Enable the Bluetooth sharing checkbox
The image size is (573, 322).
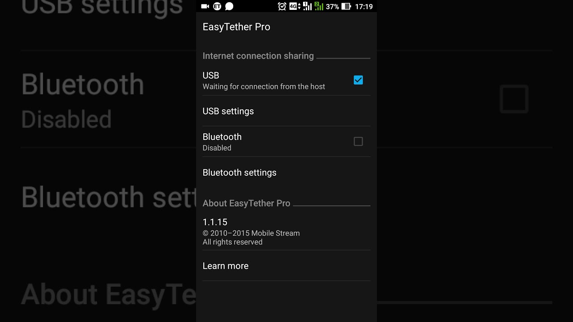point(358,141)
